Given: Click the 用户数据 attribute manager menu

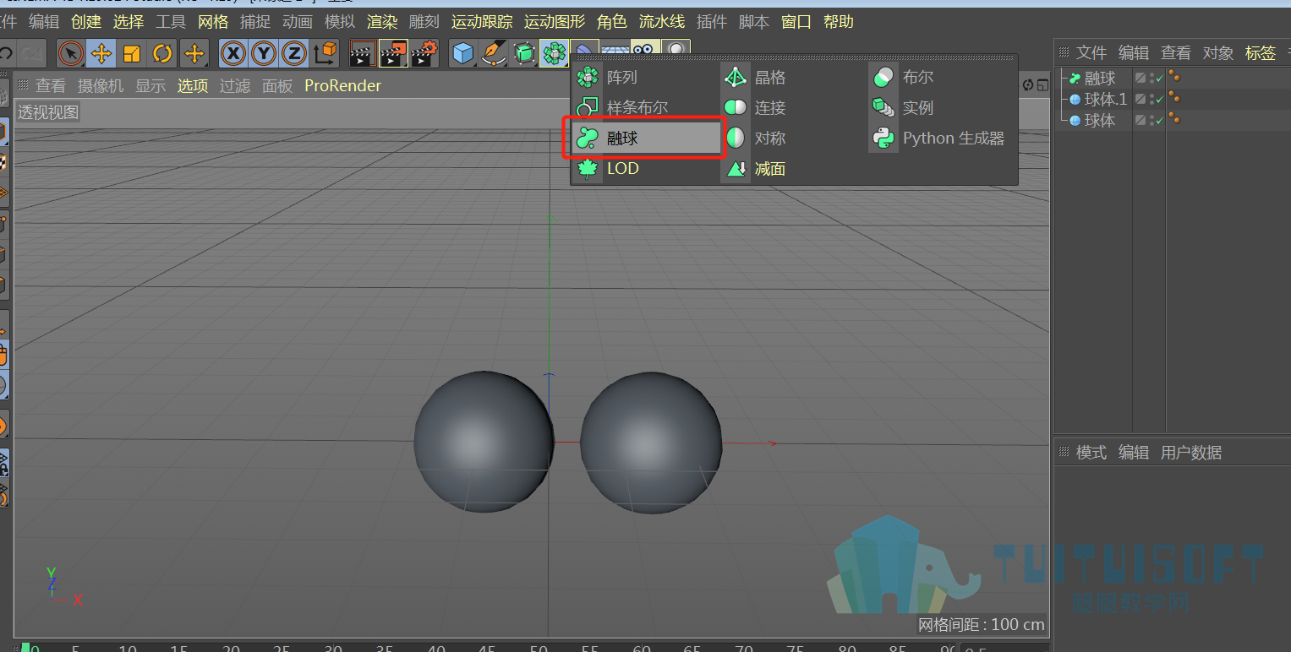Looking at the screenshot, I should [x=1191, y=453].
